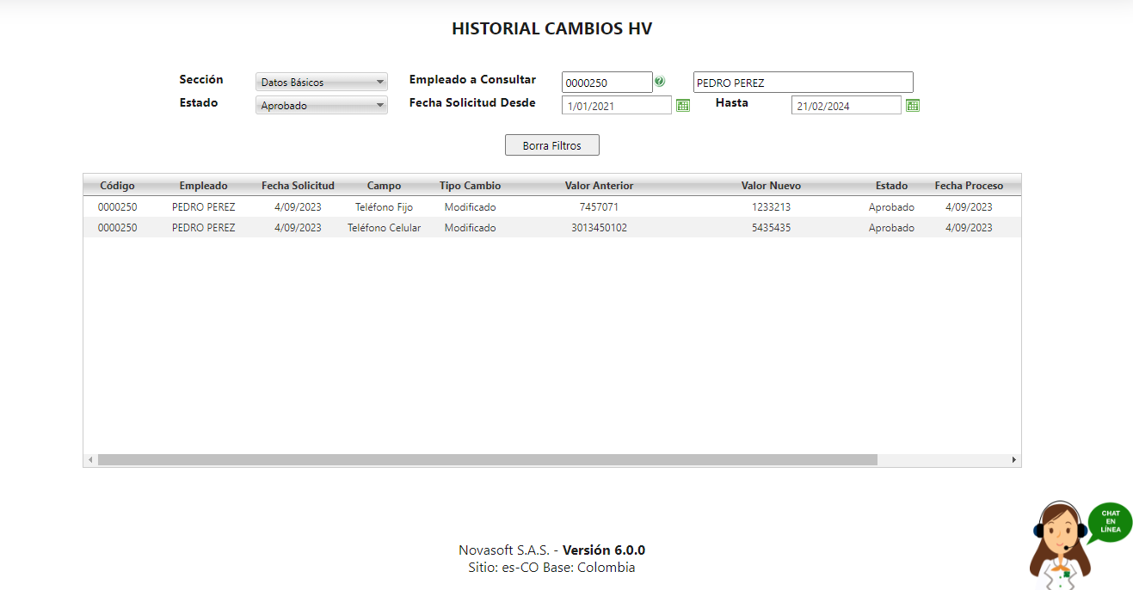
Task: Expand the Estado dropdown
Action: coord(322,106)
